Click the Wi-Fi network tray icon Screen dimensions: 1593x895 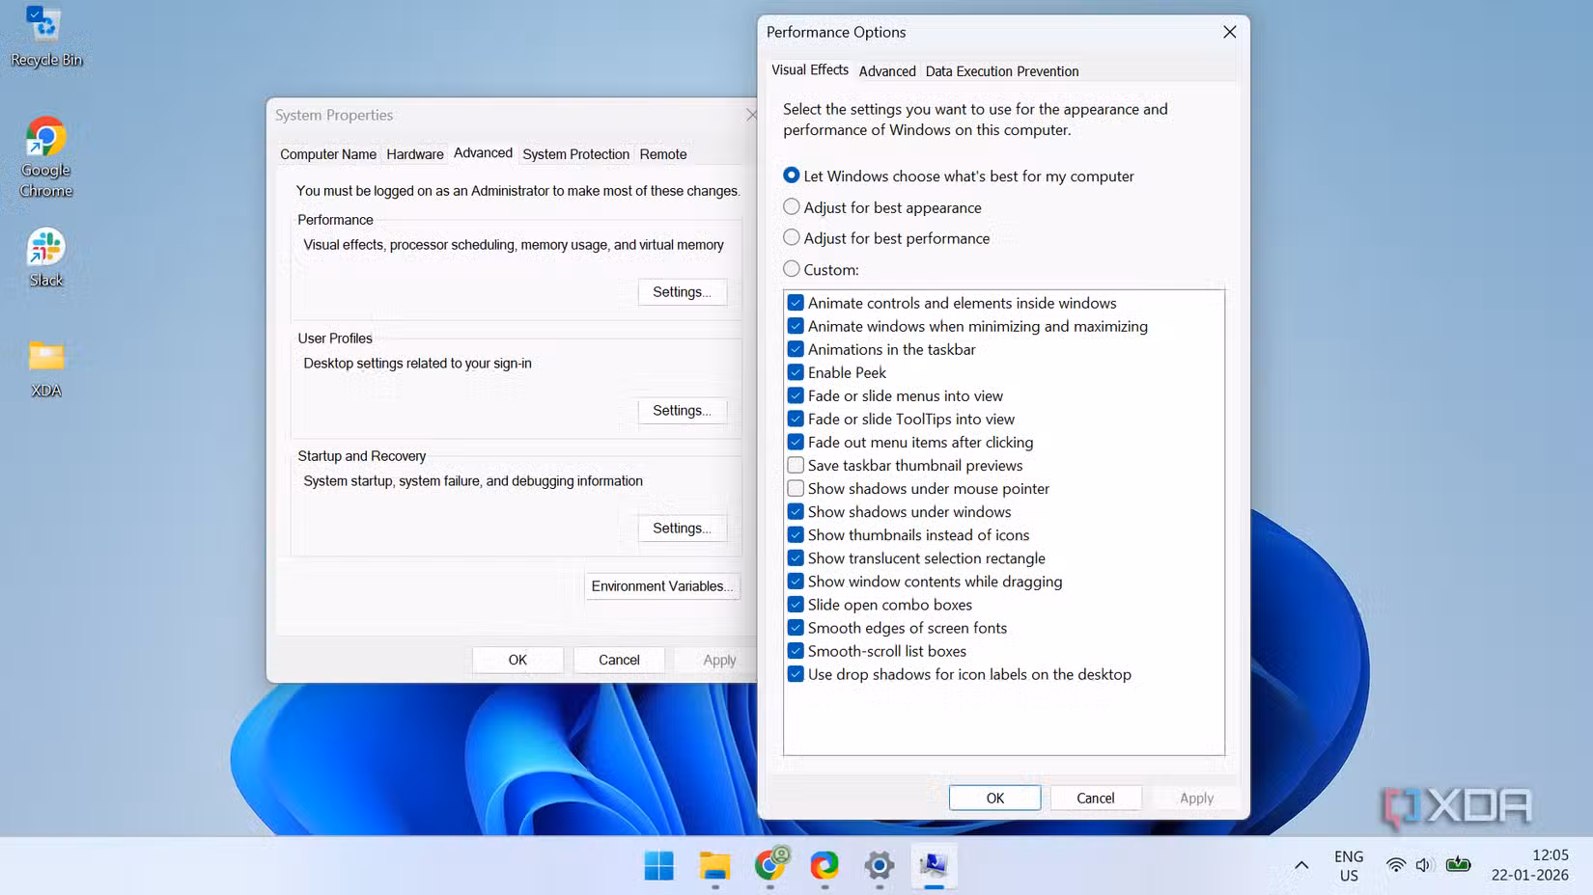(x=1395, y=865)
